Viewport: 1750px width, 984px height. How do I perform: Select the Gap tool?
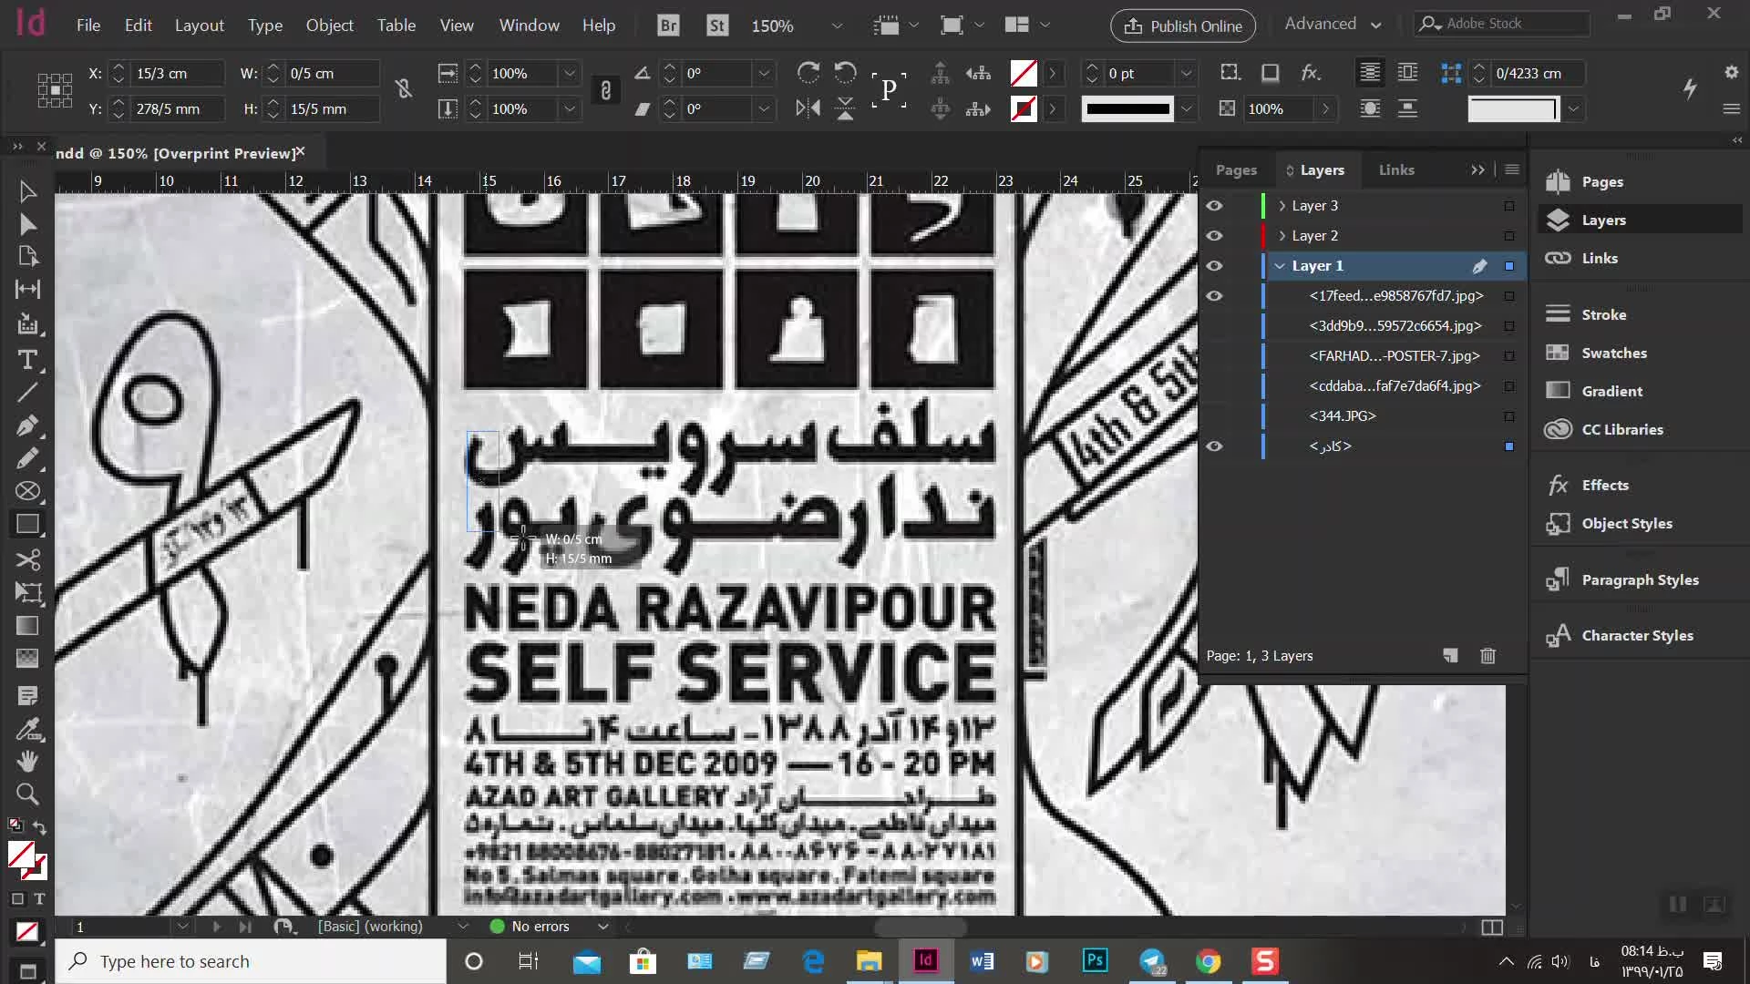(27, 290)
